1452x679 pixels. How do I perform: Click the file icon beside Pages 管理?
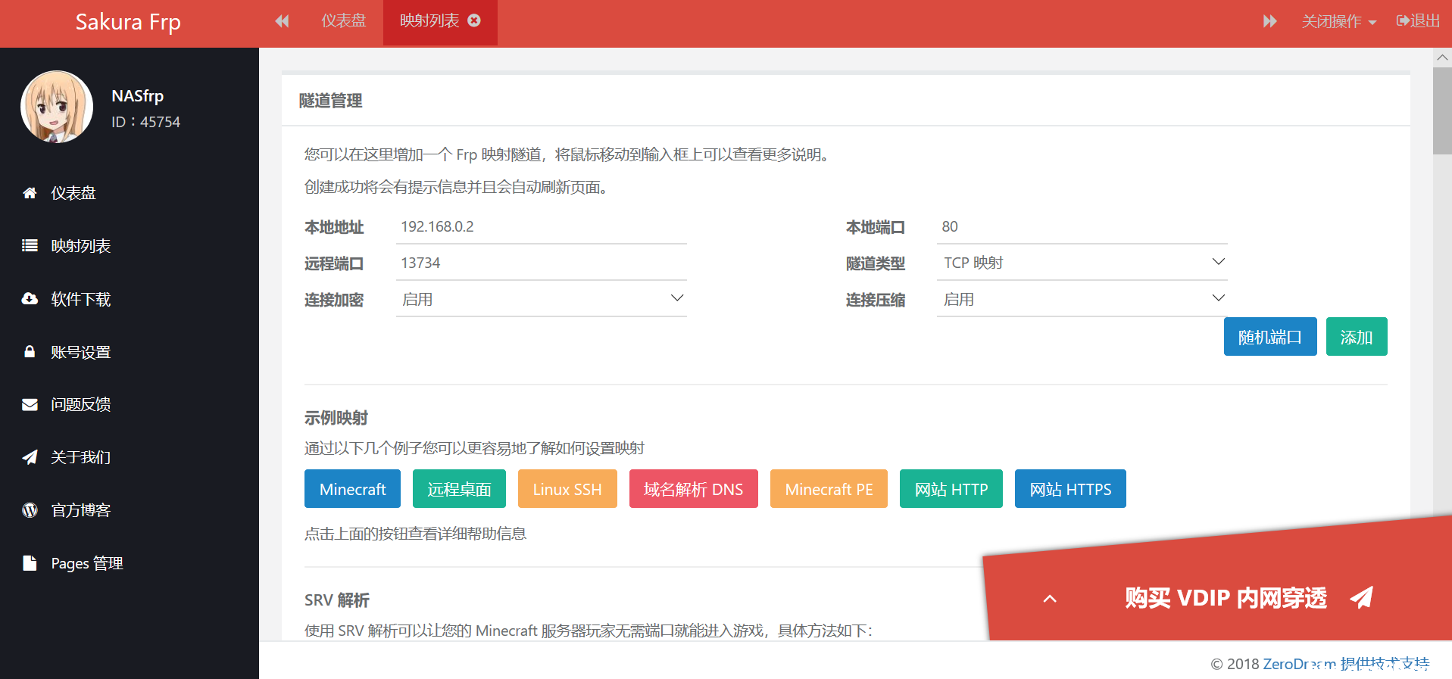30,563
